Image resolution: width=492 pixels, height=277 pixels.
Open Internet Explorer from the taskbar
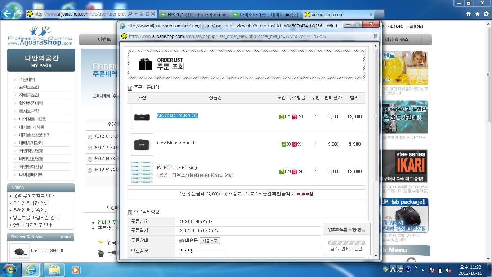(31, 270)
